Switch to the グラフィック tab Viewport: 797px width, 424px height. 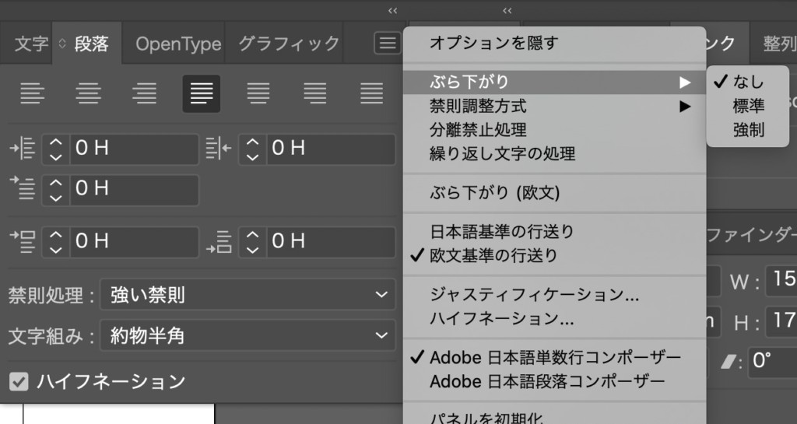click(x=289, y=44)
